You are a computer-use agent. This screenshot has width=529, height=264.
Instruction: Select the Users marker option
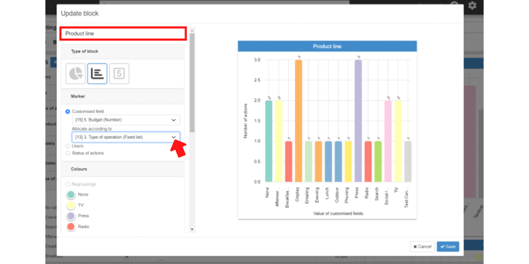click(68, 146)
